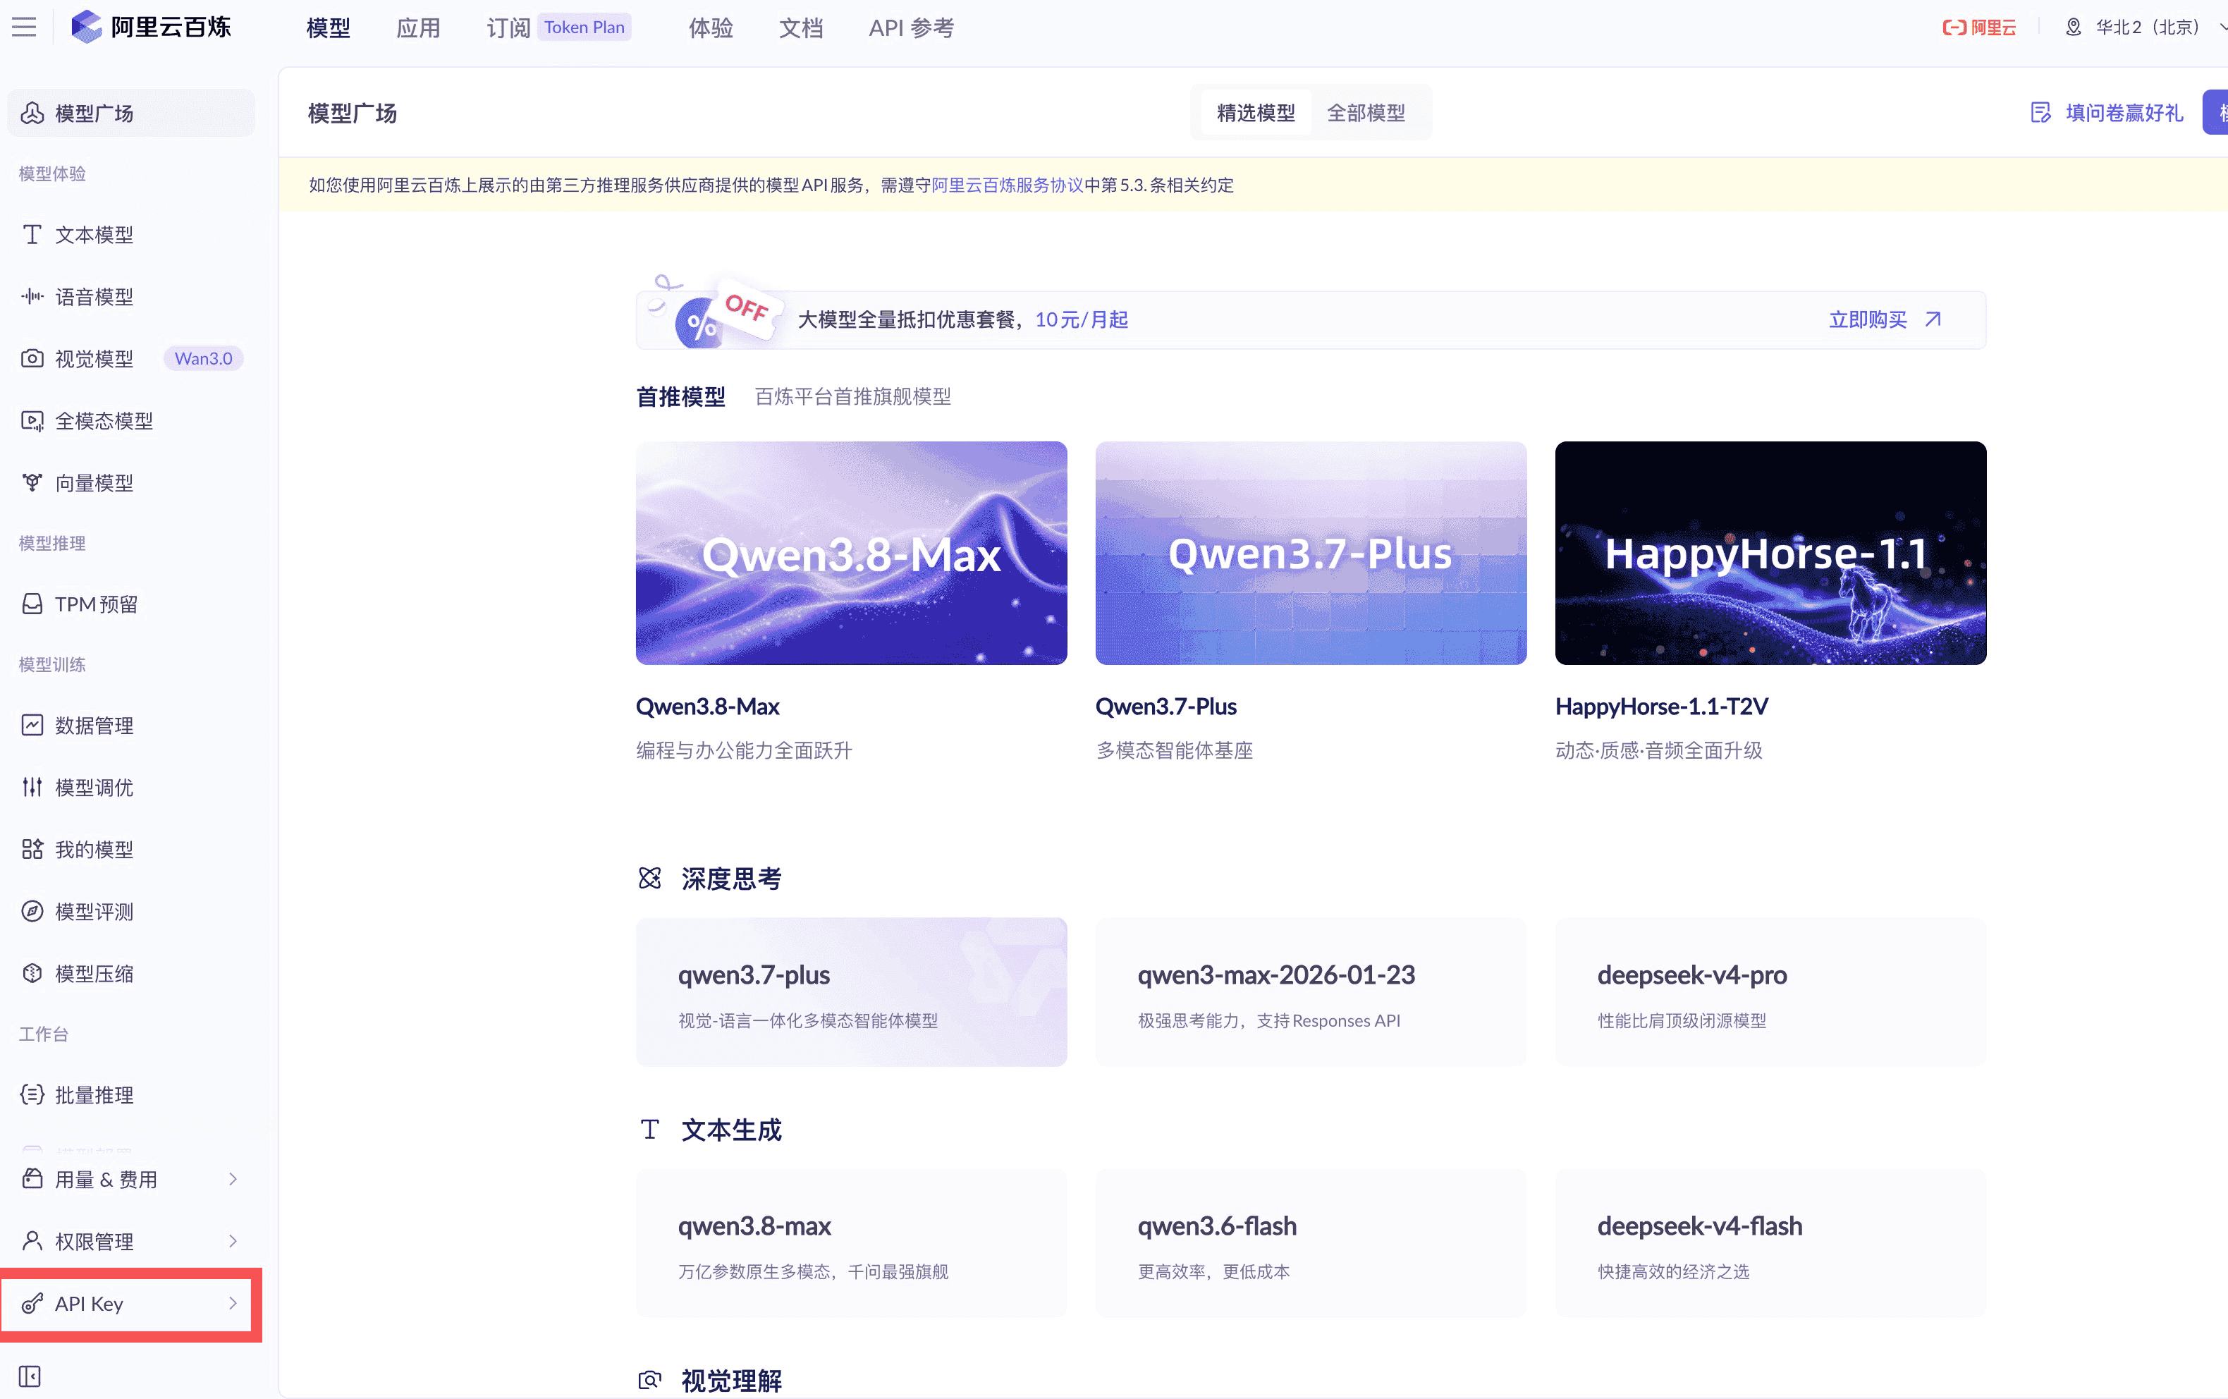
Task: Collapse sidebar using bottom panel icon
Action: point(30,1377)
